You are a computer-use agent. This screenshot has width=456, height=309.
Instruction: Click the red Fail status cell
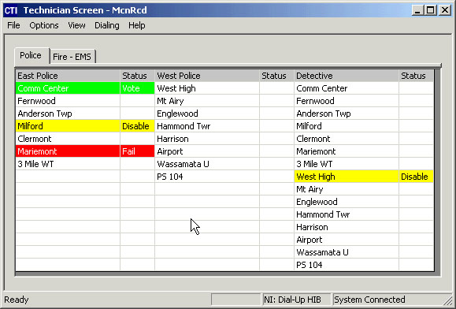click(137, 151)
